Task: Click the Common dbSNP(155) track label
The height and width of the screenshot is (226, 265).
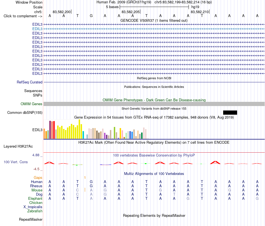Action: [x=25, y=112]
